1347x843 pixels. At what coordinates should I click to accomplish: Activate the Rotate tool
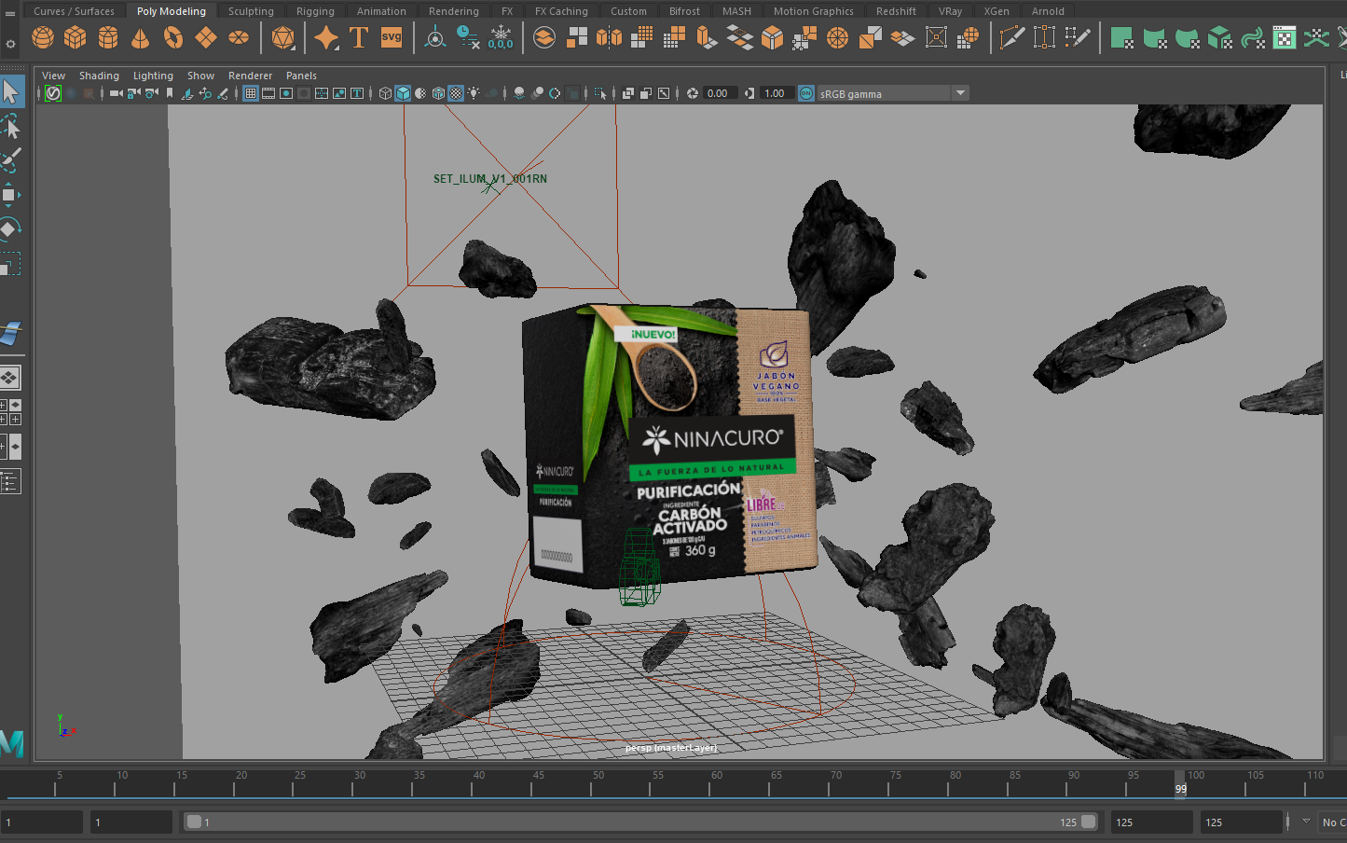coord(11,229)
